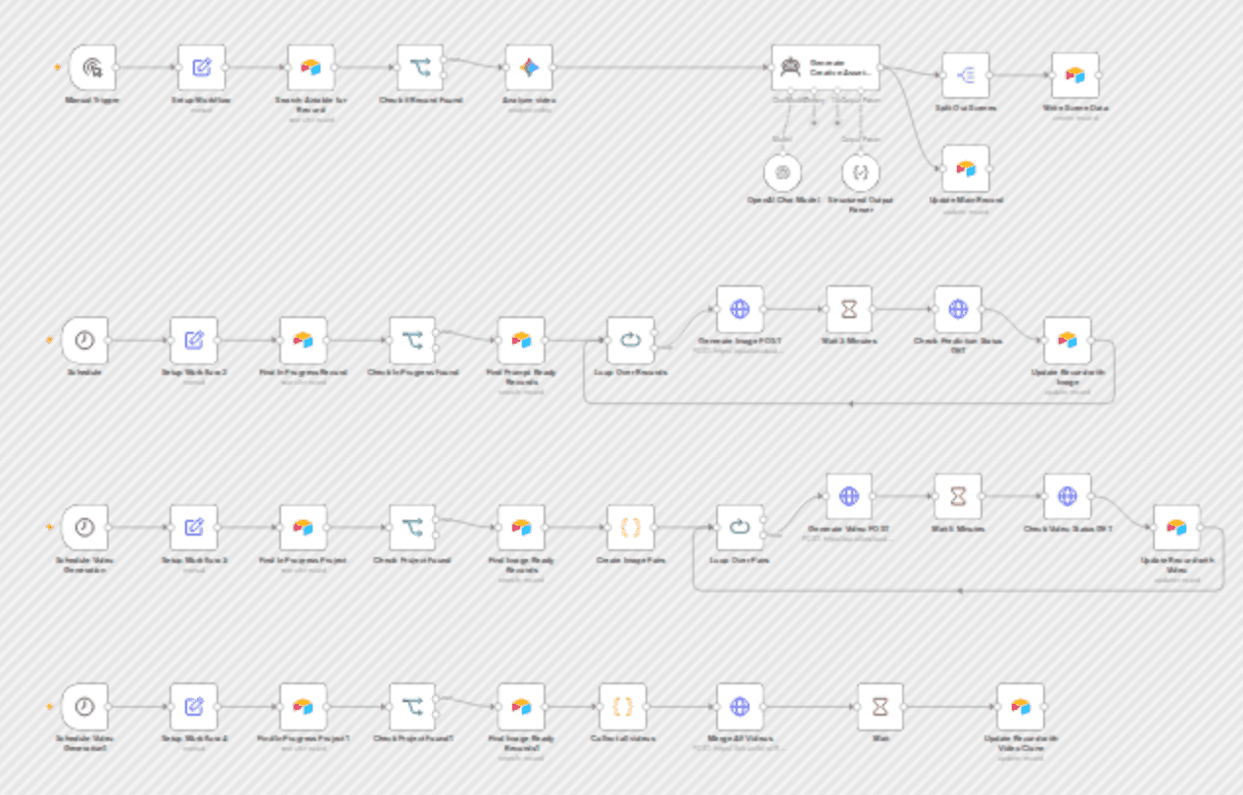The height and width of the screenshot is (795, 1243).
Task: Open the Generate Image POST HTTP node
Action: coord(740,309)
